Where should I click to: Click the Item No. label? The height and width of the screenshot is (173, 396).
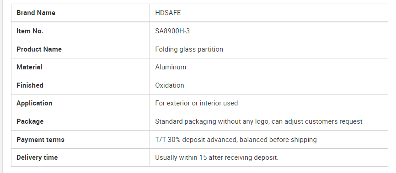pyautogui.click(x=30, y=31)
